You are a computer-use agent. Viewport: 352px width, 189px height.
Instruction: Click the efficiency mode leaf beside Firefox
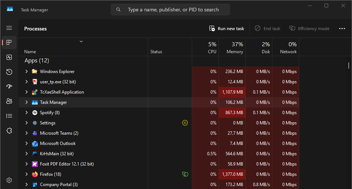click(185, 174)
